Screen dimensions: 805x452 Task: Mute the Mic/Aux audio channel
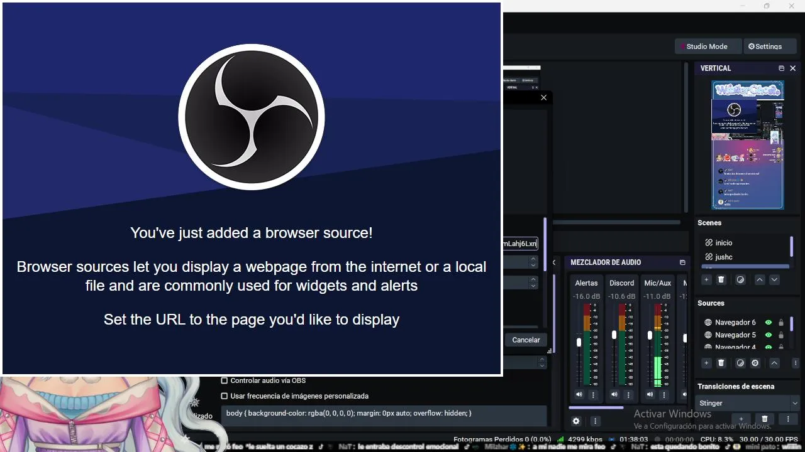point(650,395)
